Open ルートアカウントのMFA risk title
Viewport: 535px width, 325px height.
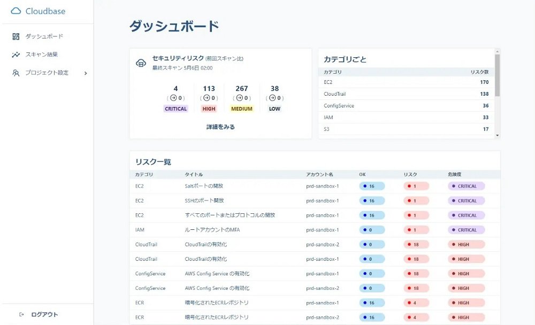(x=212, y=230)
